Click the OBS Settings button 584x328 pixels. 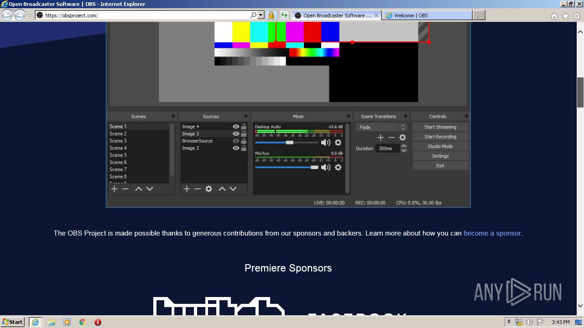pyautogui.click(x=440, y=156)
